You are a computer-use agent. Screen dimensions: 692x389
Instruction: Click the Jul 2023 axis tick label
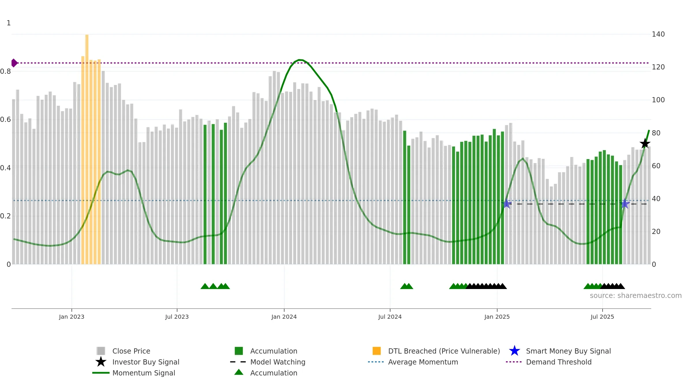point(177,317)
